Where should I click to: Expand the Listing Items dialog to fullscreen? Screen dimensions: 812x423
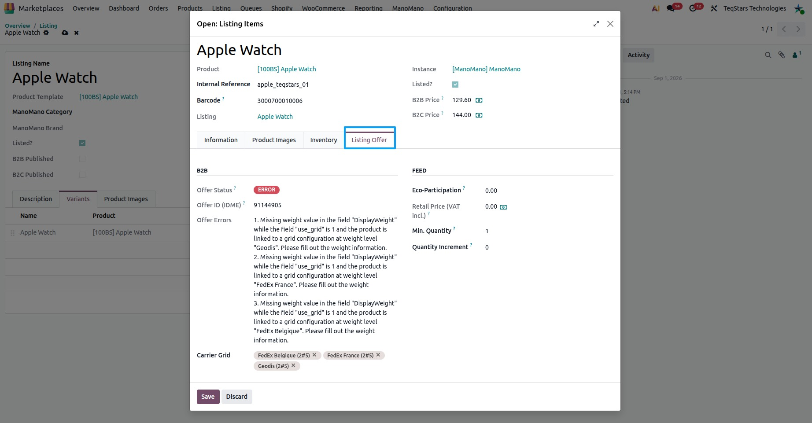[596, 24]
